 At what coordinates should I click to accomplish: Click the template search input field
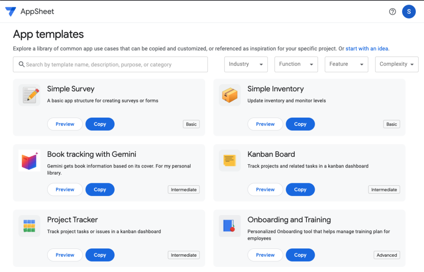coord(110,64)
